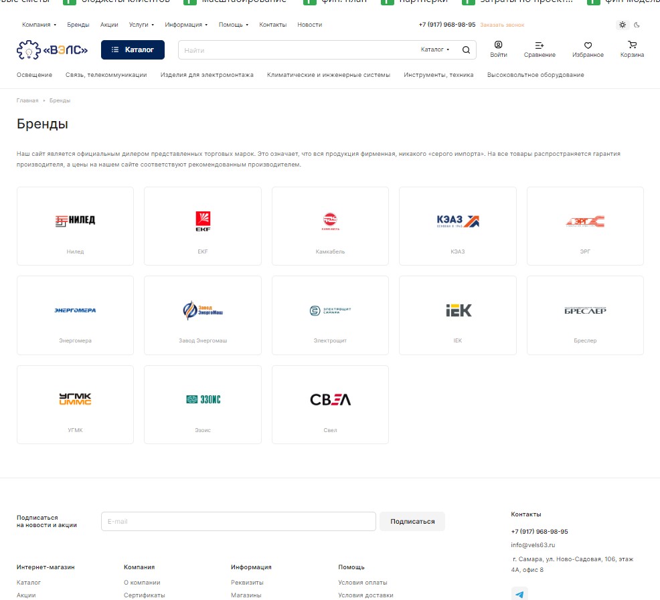This screenshot has height=600, width=660.
Task: Go to Главная breadcrumb
Action: click(27, 100)
